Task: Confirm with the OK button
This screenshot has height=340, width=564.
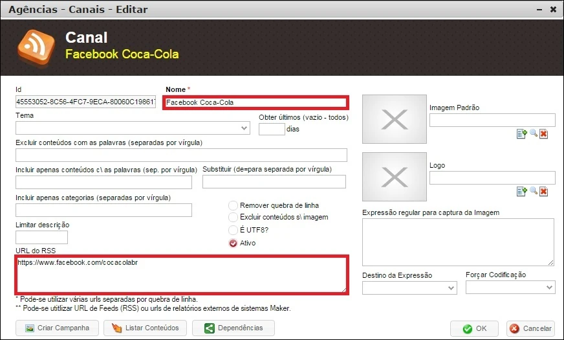Action: pos(475,328)
